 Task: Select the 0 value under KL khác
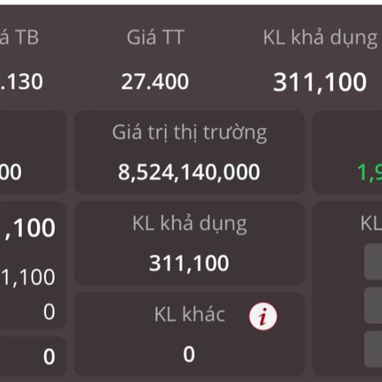(x=188, y=354)
